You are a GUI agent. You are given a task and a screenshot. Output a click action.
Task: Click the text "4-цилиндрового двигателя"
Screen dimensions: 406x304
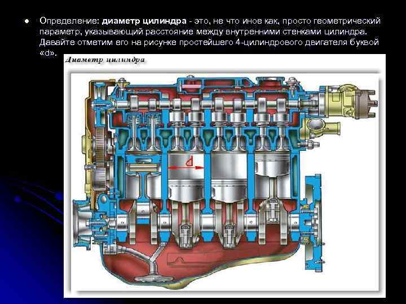[x=292, y=42]
